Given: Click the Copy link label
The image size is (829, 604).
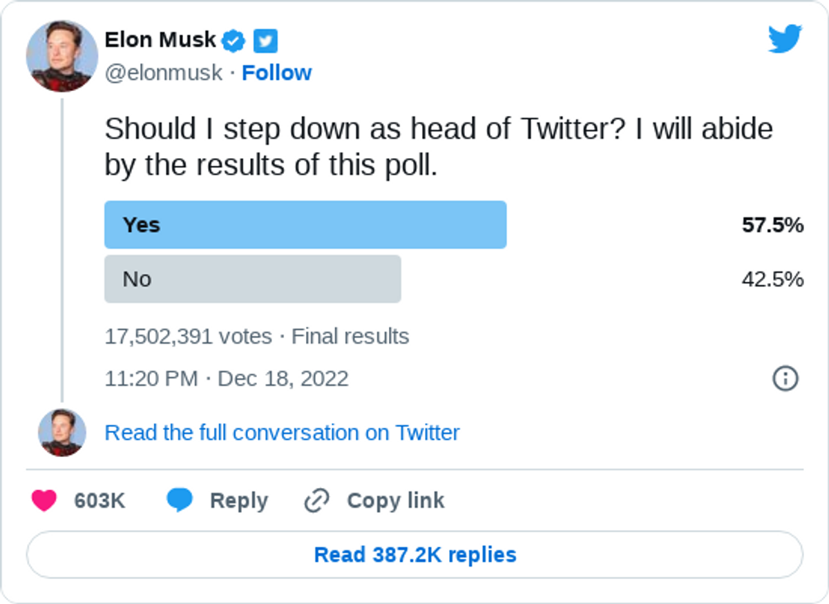Looking at the screenshot, I should click(x=395, y=501).
